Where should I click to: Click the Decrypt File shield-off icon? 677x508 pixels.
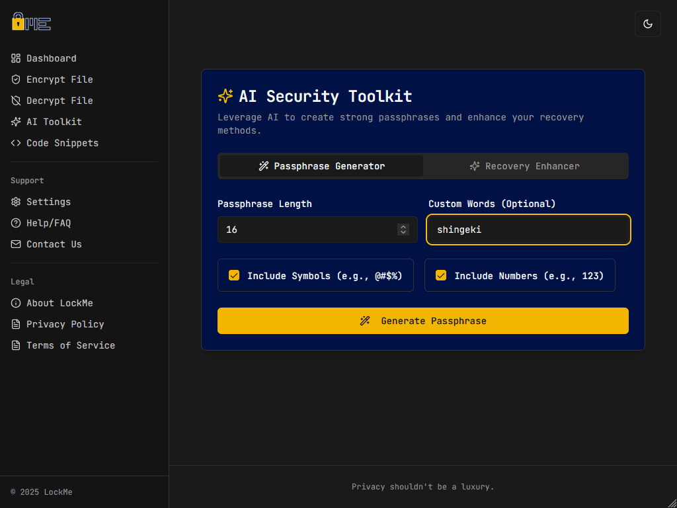tap(16, 101)
